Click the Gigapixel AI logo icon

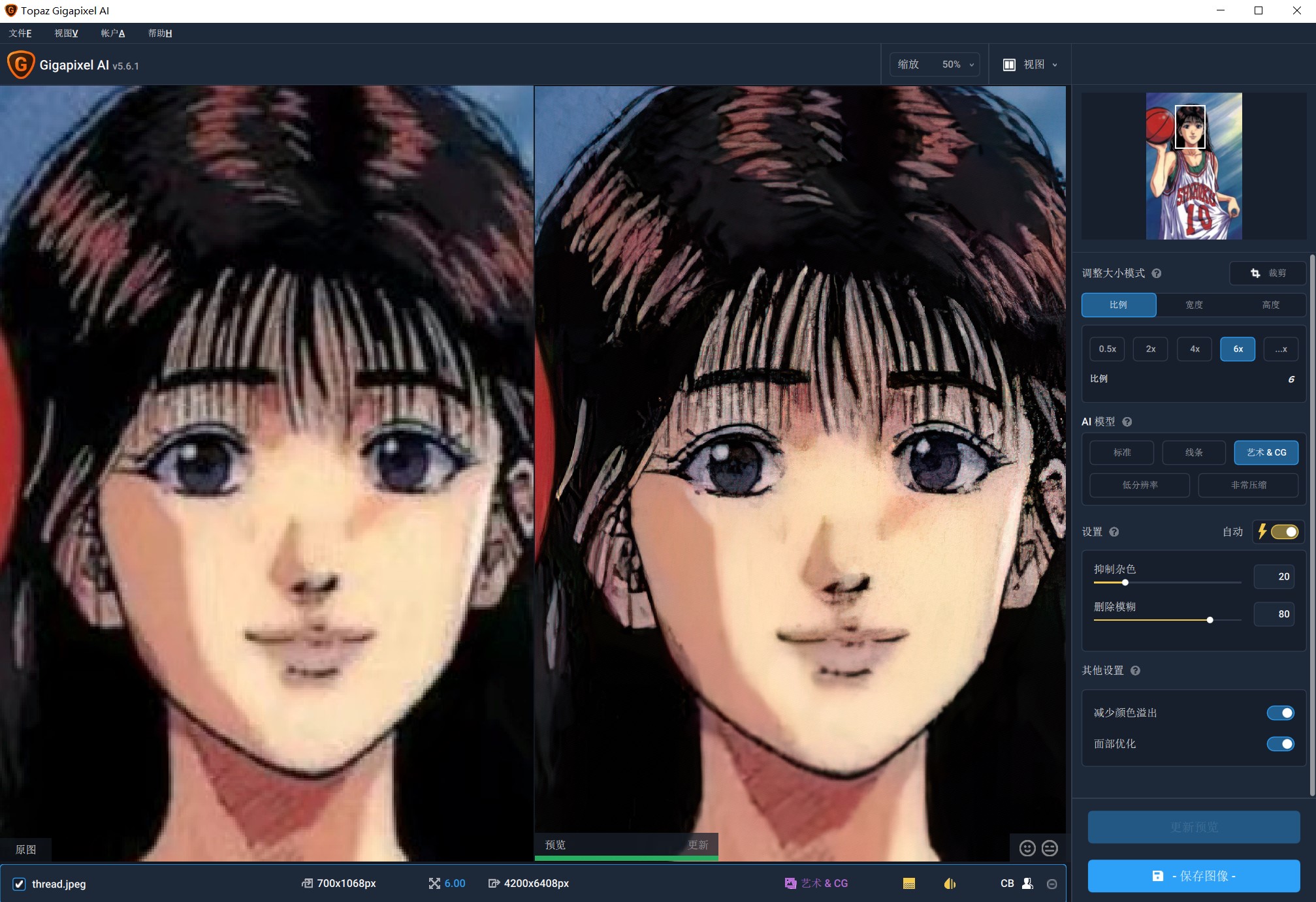(20, 65)
